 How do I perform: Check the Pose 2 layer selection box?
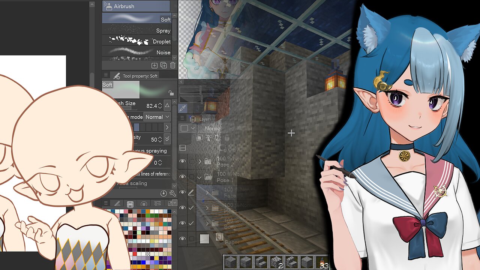pyautogui.click(x=192, y=161)
